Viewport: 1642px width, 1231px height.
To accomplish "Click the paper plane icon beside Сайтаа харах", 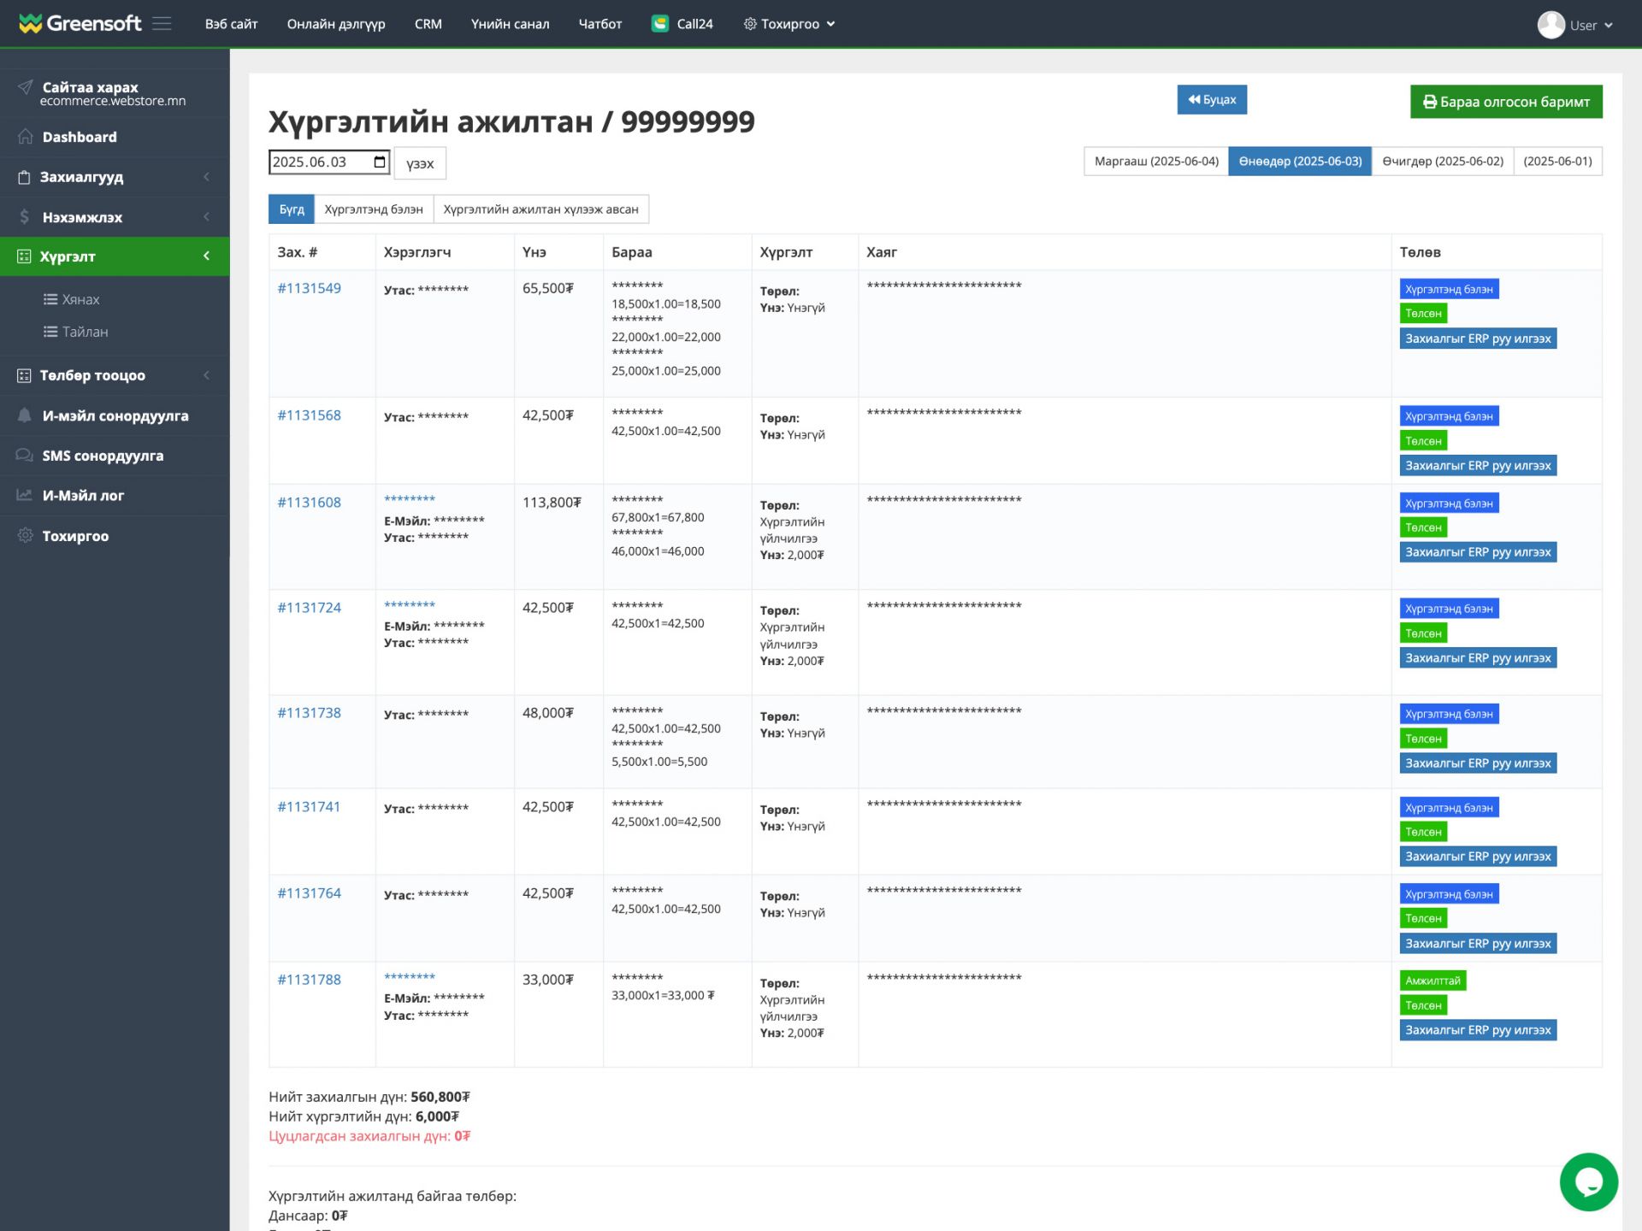I will tap(26, 87).
